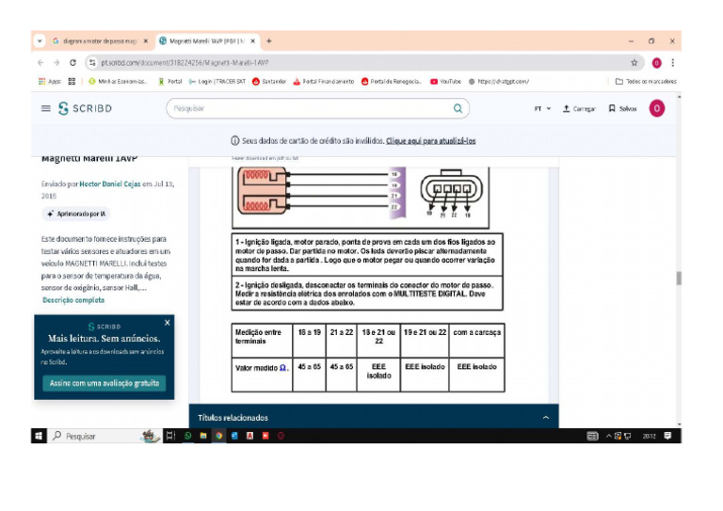Screen dimensions: 723x511
Task: Open the Scribd hamburger menu
Action: coord(45,108)
